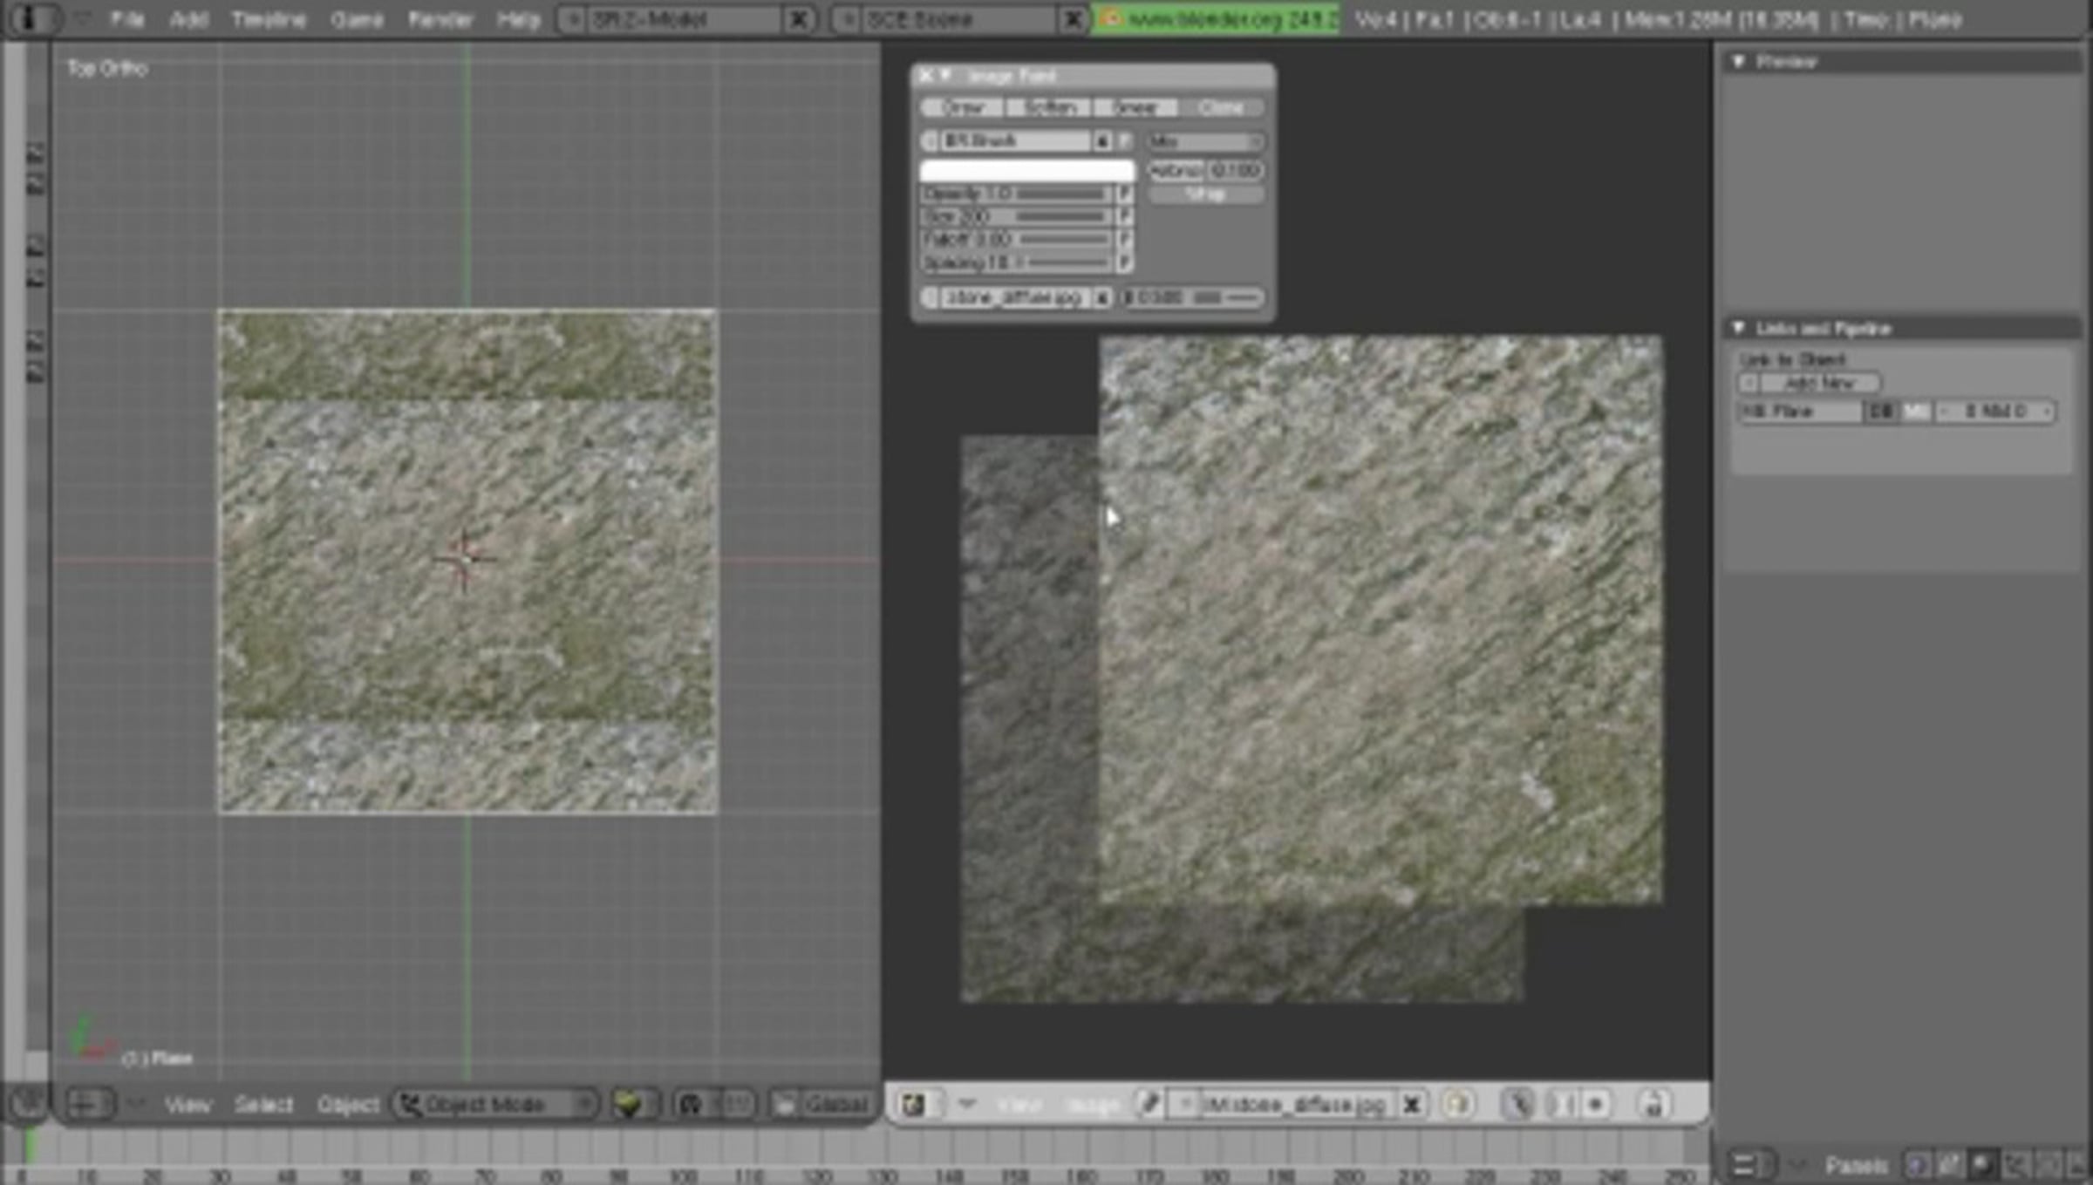Screen dimensions: 2093x1185
Task: Click the UV image editor window type icon
Action: coord(913,1105)
